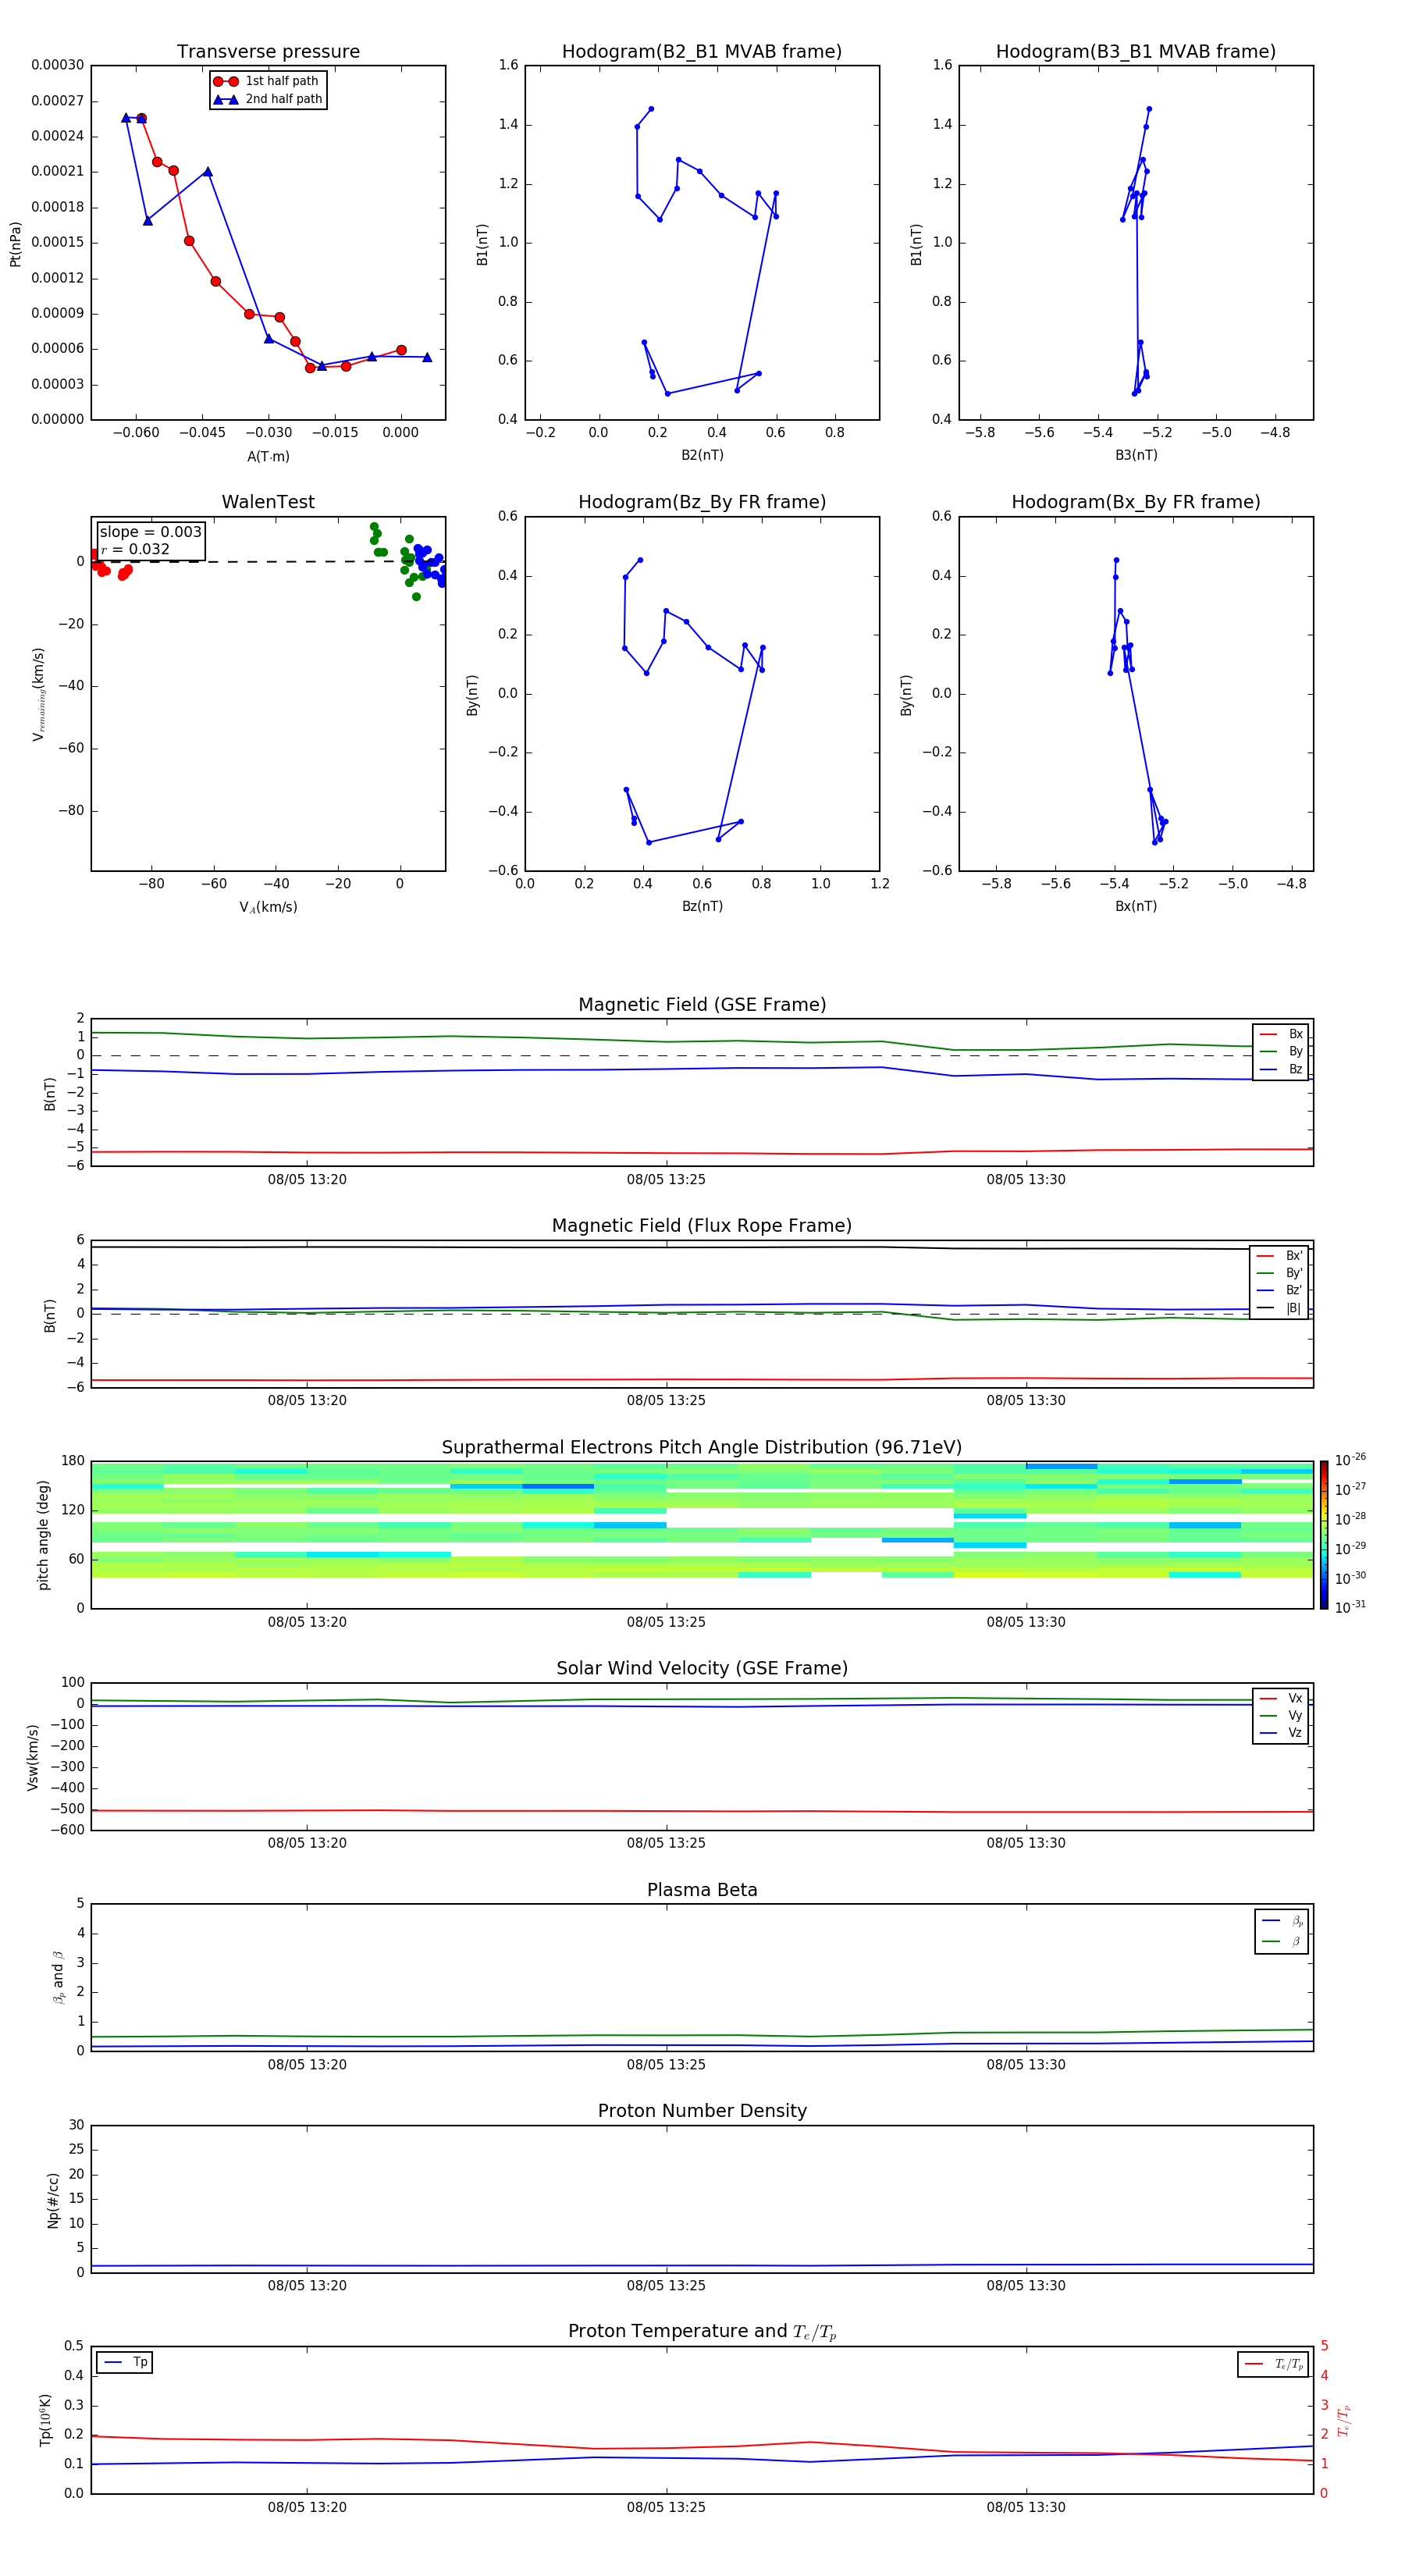Click the "Plasma Beta" plot title

pyautogui.click(x=702, y=1890)
